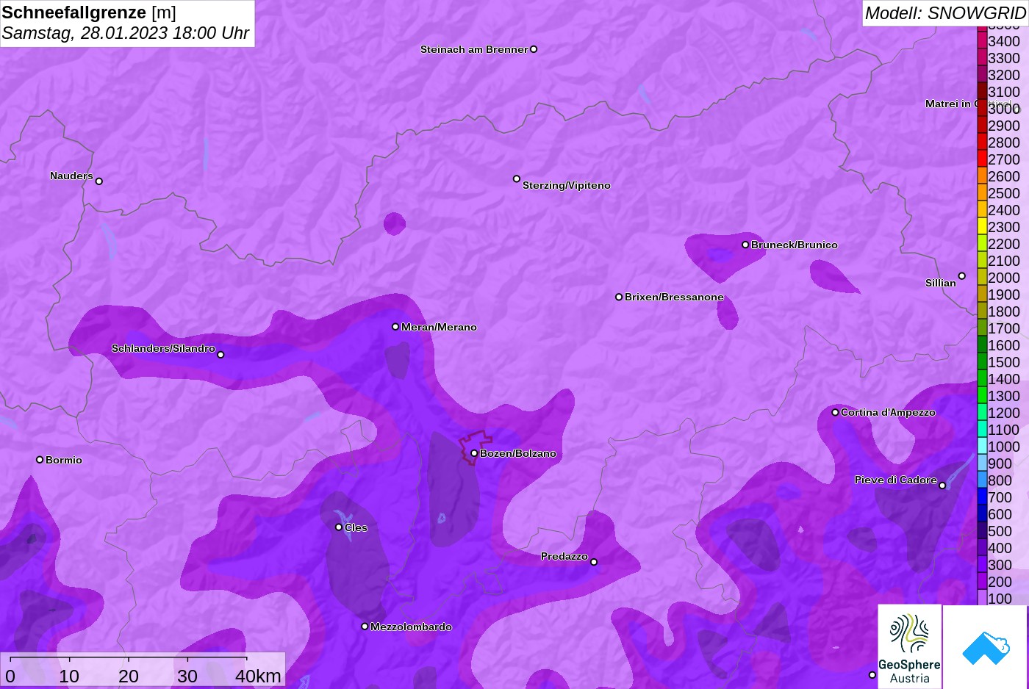The image size is (1029, 689).
Task: Select the 'Sterzing/Vipiteno' city label
Action: 567,185
